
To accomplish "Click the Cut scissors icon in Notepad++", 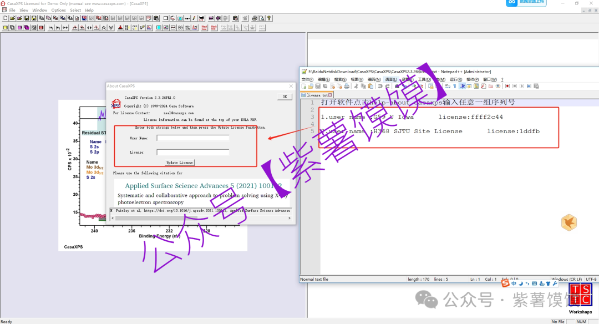I will pyautogui.click(x=356, y=87).
